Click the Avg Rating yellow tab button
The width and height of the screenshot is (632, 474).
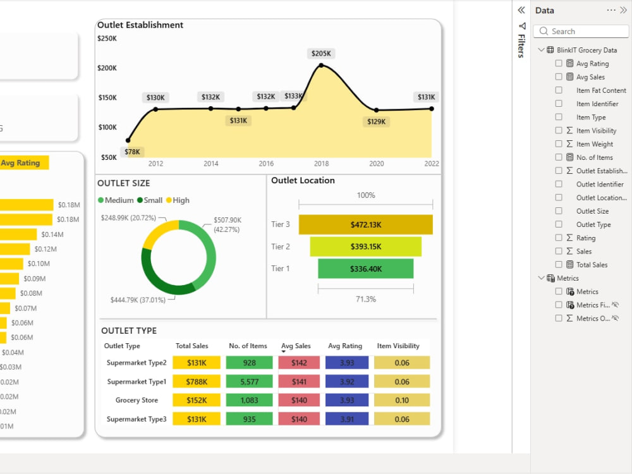pyautogui.click(x=24, y=163)
